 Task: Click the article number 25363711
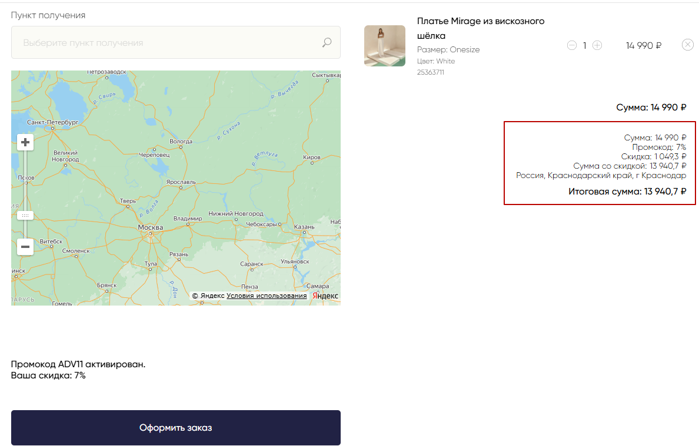431,72
